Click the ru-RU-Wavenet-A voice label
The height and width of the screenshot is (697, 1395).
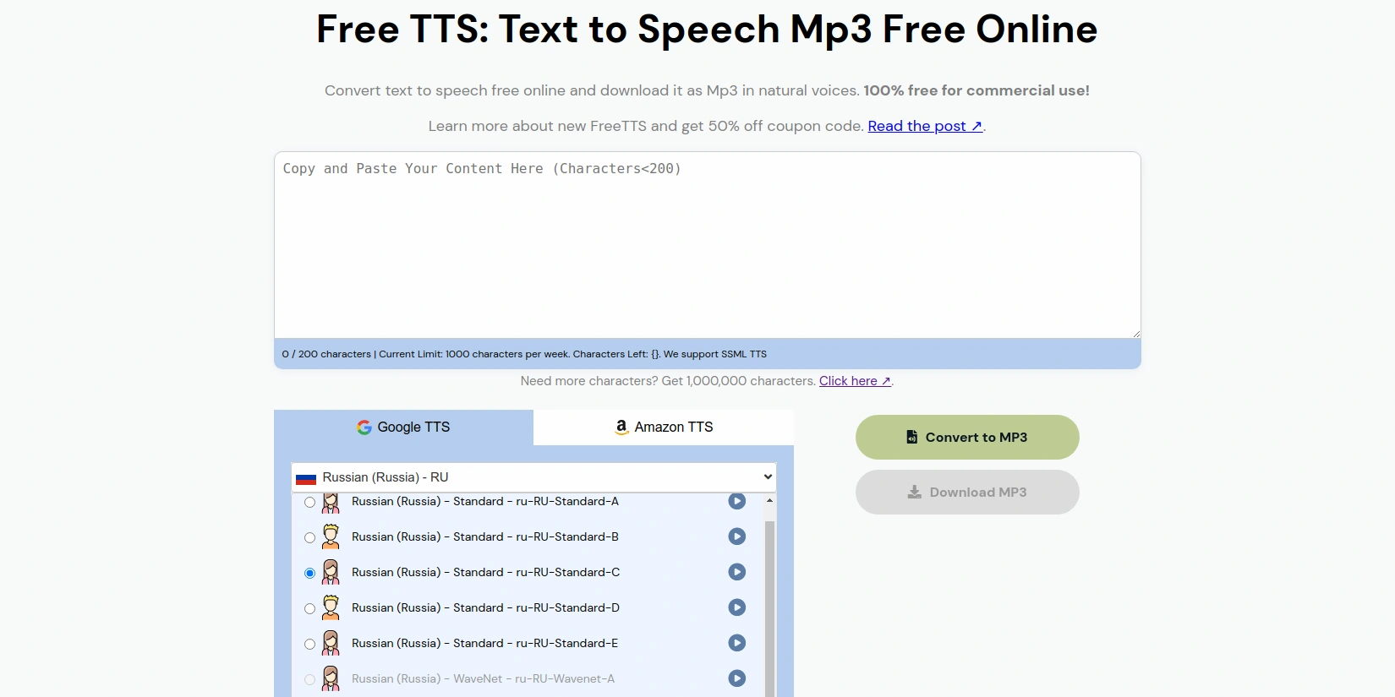click(x=484, y=678)
